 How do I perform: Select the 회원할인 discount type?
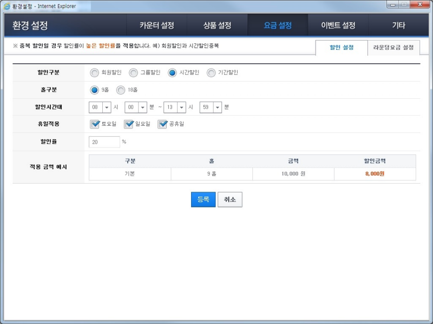94,72
